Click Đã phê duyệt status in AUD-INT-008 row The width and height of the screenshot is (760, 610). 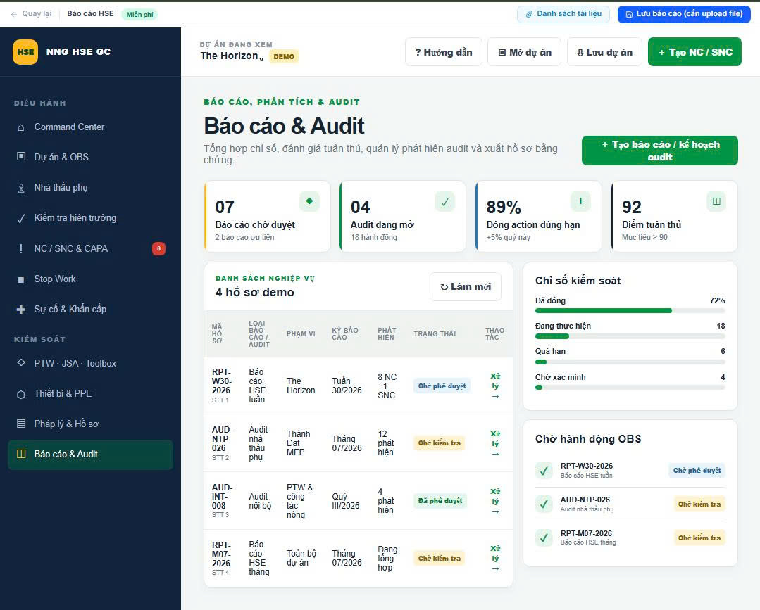(x=440, y=500)
